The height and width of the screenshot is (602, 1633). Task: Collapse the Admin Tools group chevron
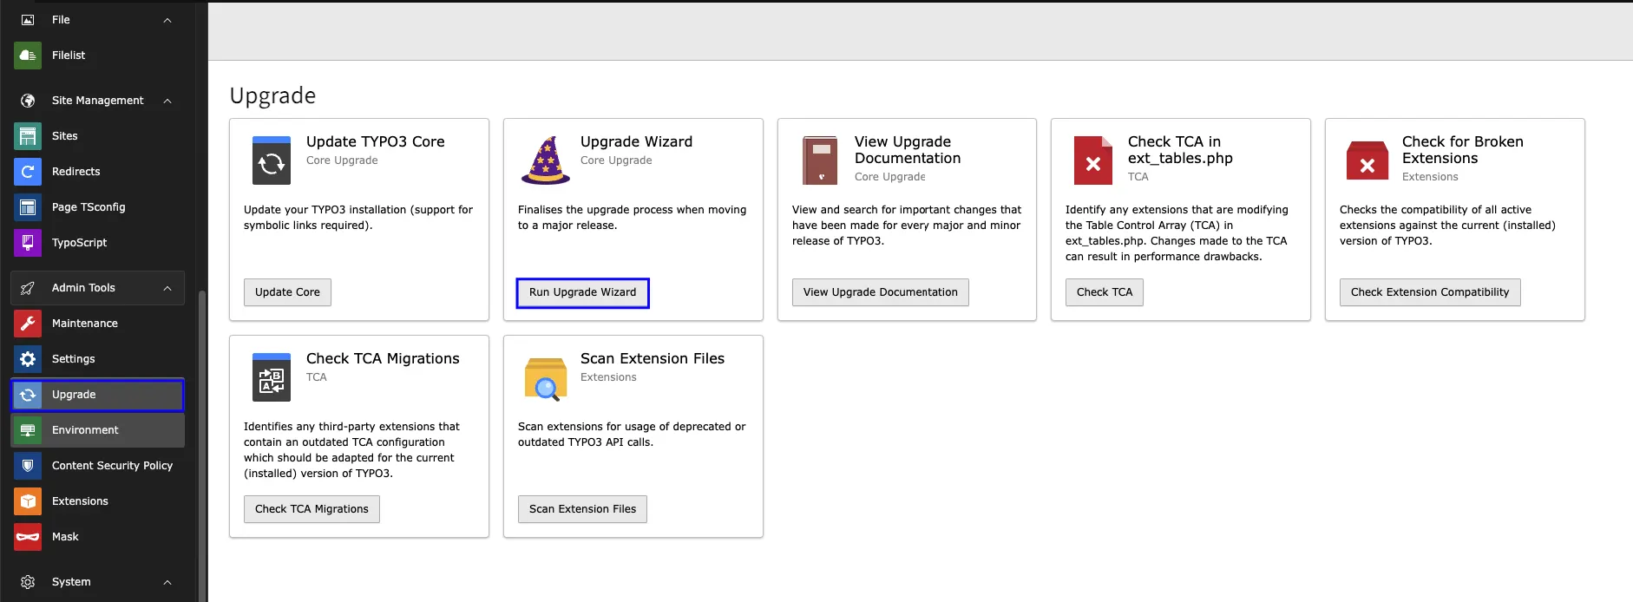[x=167, y=288]
